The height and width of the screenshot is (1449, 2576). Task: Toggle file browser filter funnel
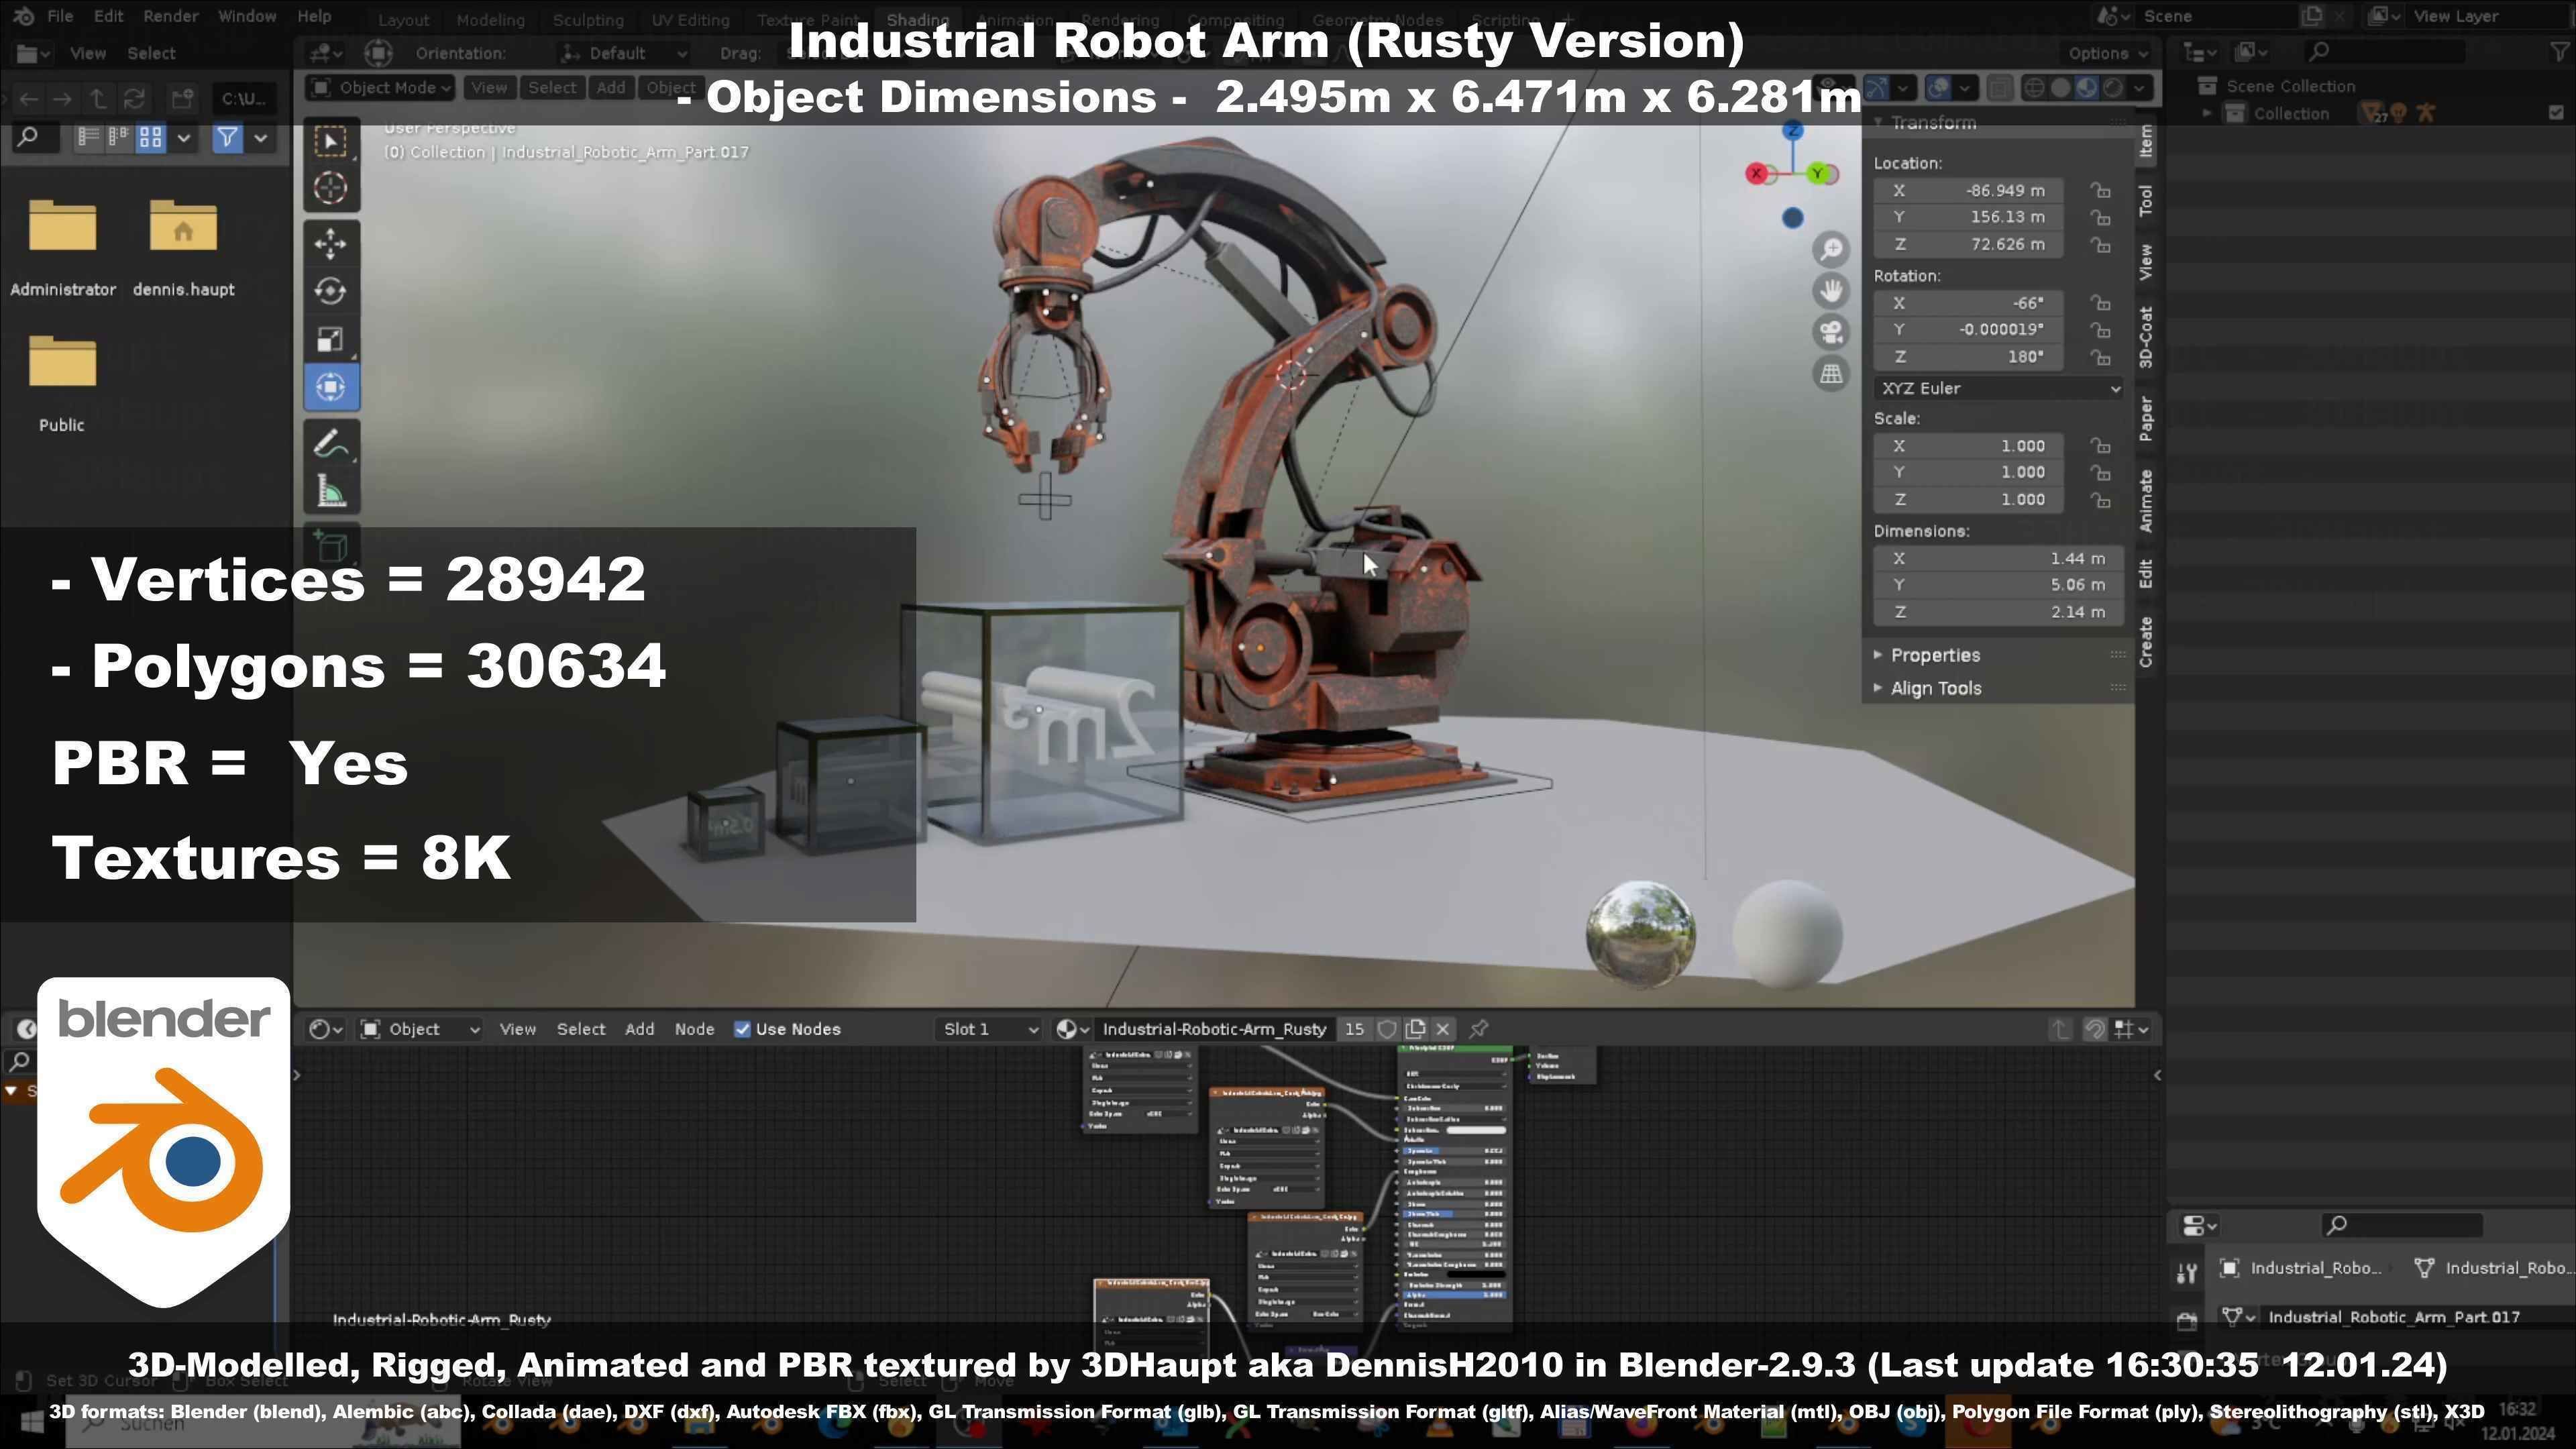[228, 137]
